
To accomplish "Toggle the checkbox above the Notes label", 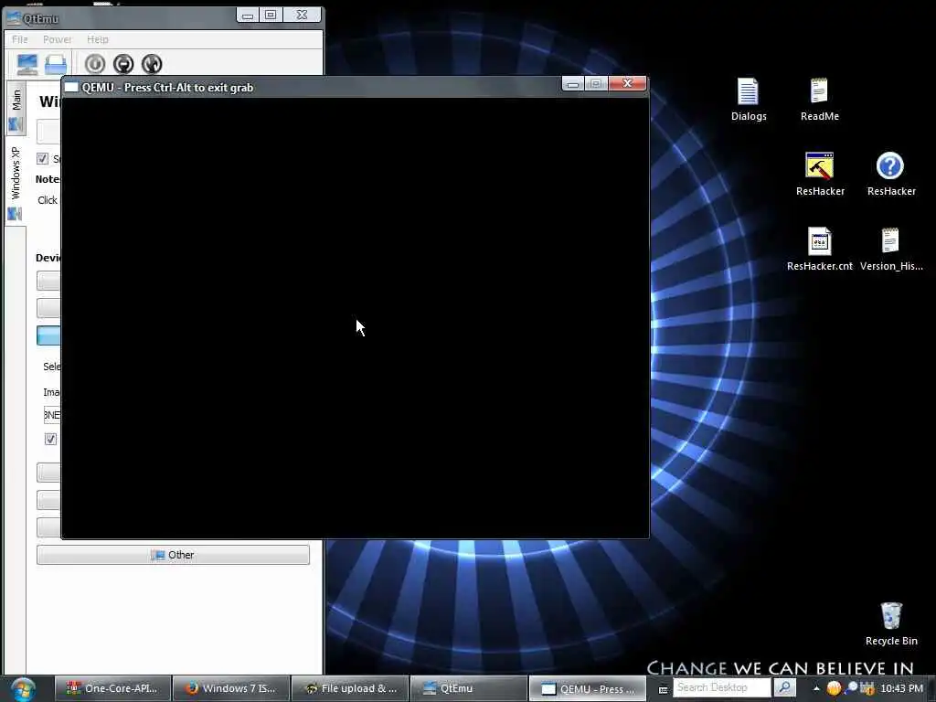I will [x=42, y=158].
